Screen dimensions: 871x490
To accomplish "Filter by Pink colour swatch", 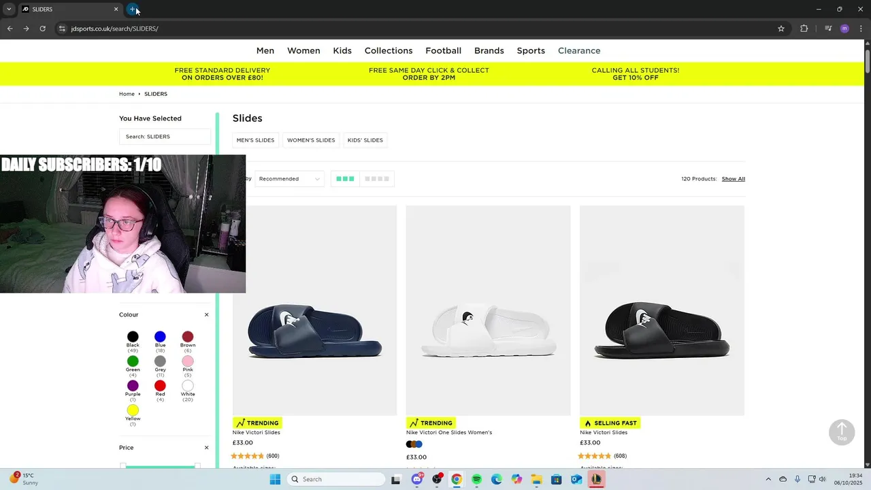I will (x=188, y=361).
